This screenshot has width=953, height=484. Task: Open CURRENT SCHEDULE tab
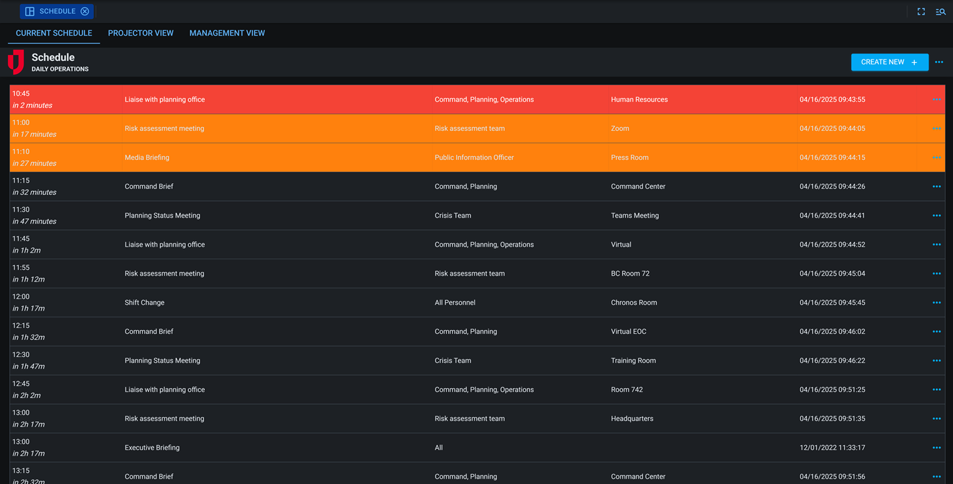54,32
